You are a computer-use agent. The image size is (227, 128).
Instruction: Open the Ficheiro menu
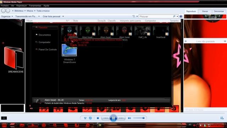click(5, 6)
